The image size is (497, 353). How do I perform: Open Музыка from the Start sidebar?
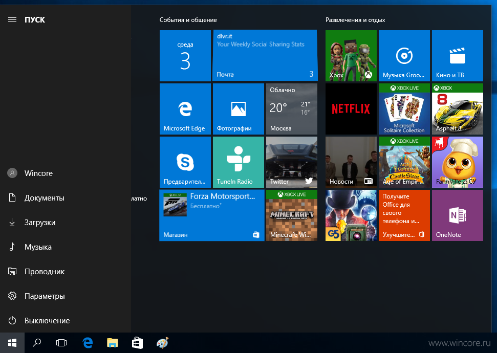tap(66, 247)
